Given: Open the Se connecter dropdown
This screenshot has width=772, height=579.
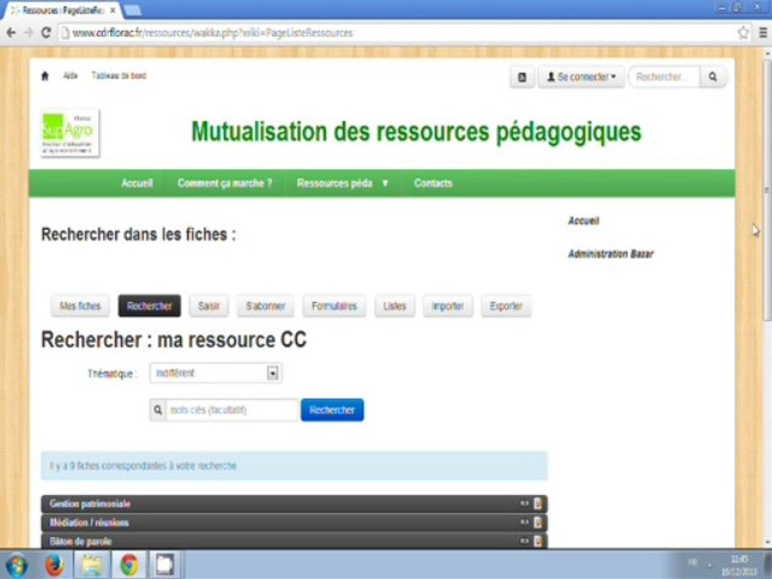Looking at the screenshot, I should point(581,77).
